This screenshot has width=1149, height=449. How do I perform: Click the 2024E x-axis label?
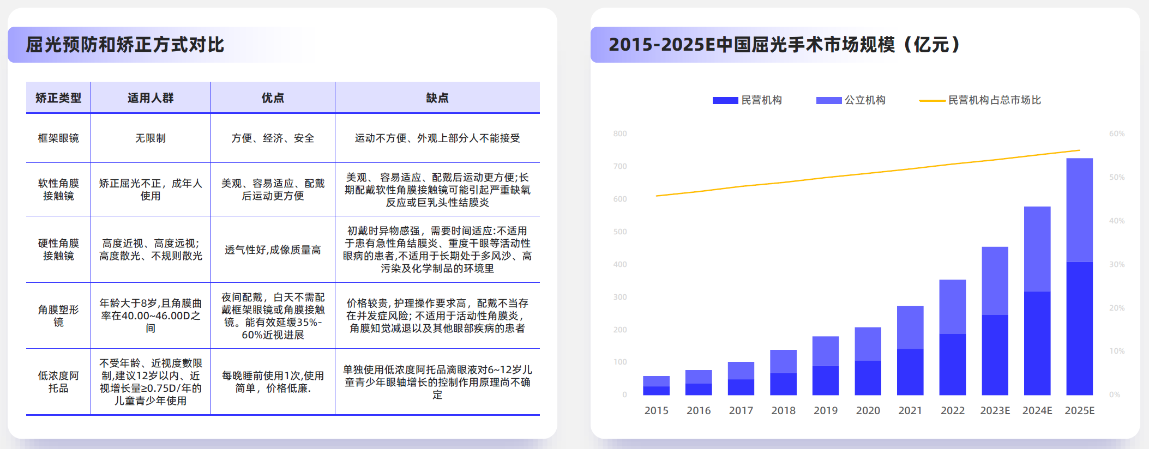tap(1037, 411)
